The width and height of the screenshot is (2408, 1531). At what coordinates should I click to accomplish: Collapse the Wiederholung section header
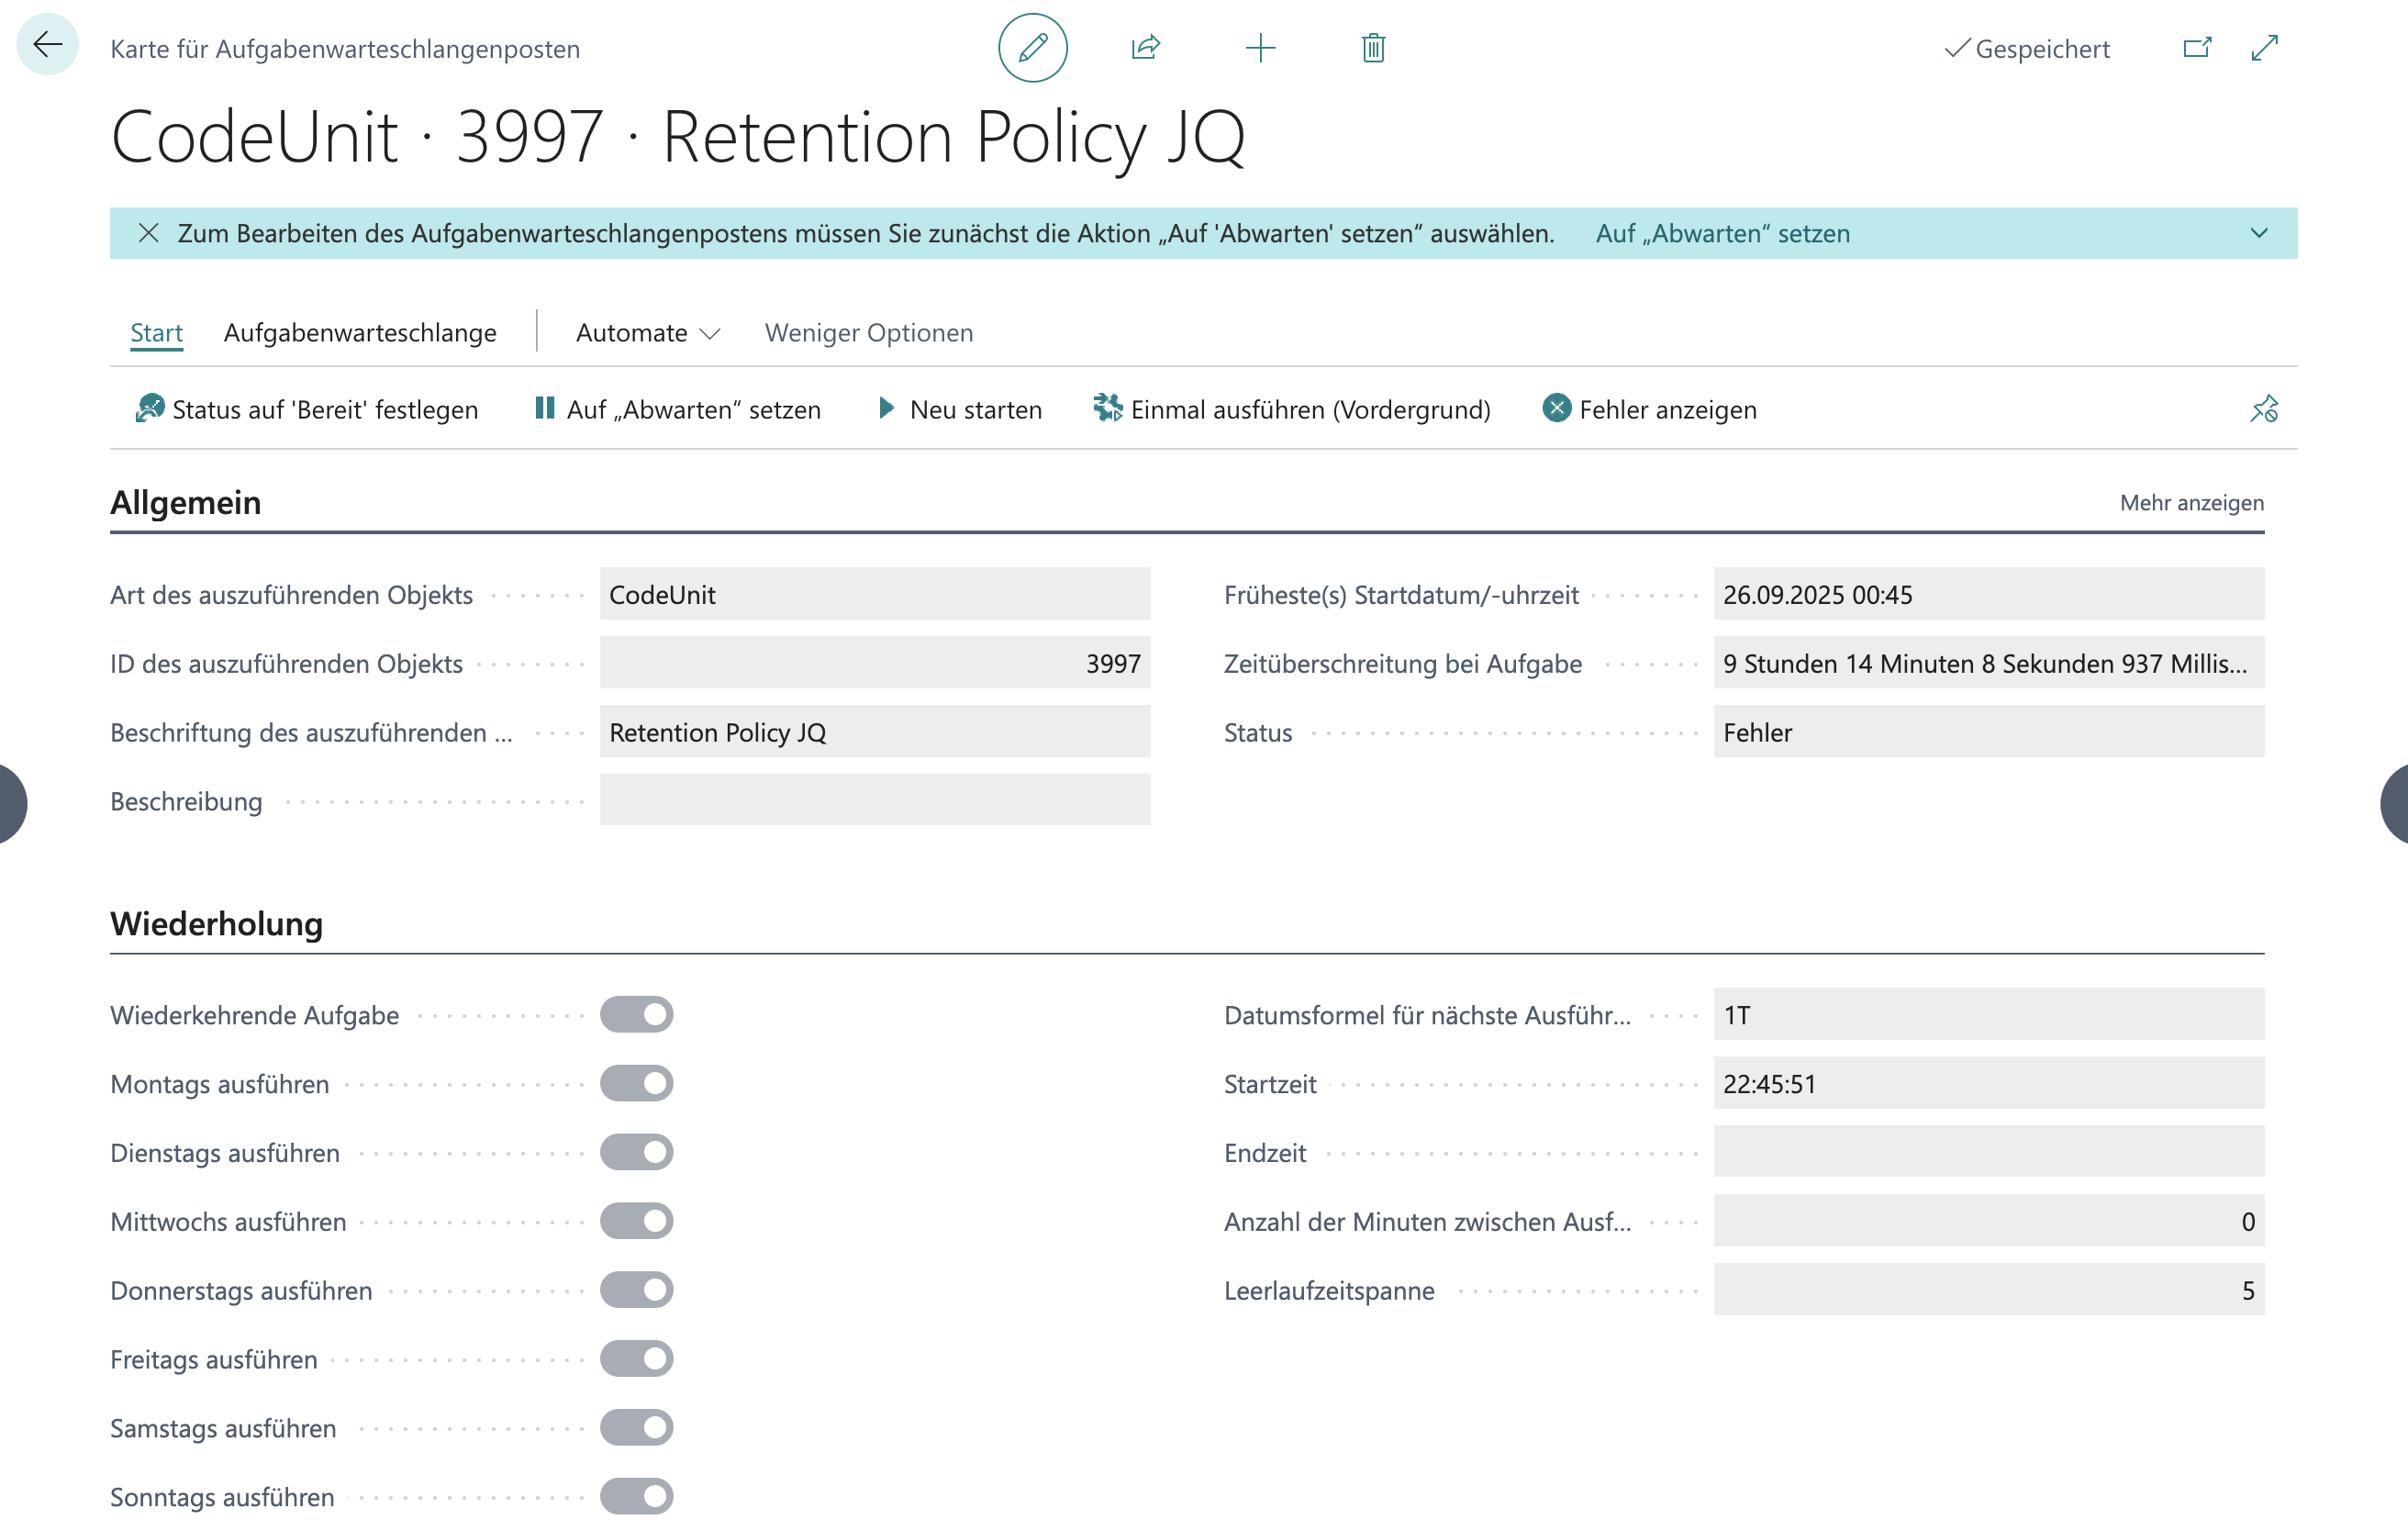pyautogui.click(x=216, y=923)
